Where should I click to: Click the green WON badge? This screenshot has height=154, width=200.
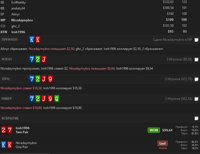[154, 130]
